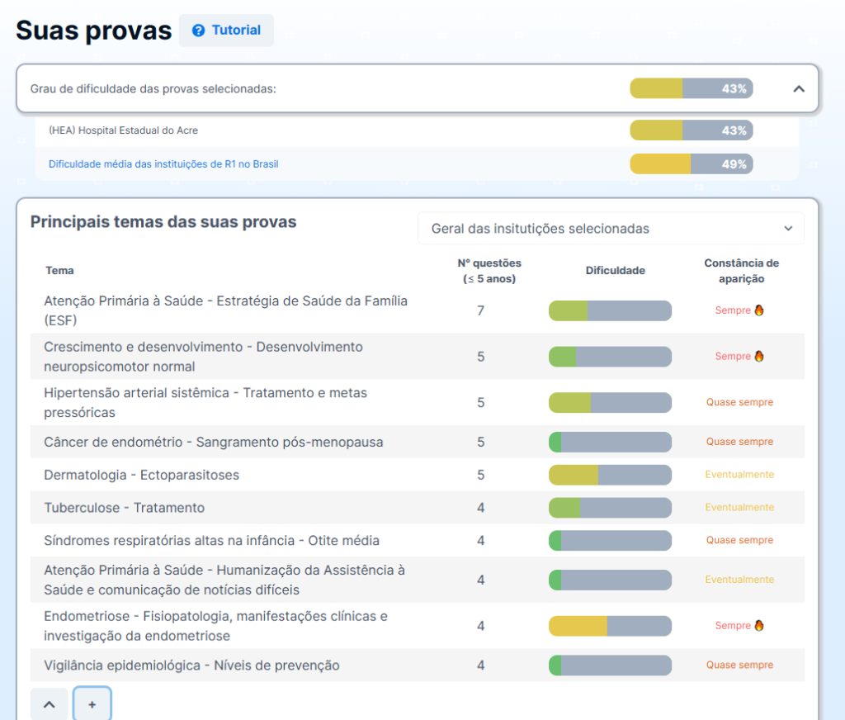Select Hospital Estadual do Acre row
Image resolution: width=845 pixels, height=720 pixels.
[x=123, y=130]
